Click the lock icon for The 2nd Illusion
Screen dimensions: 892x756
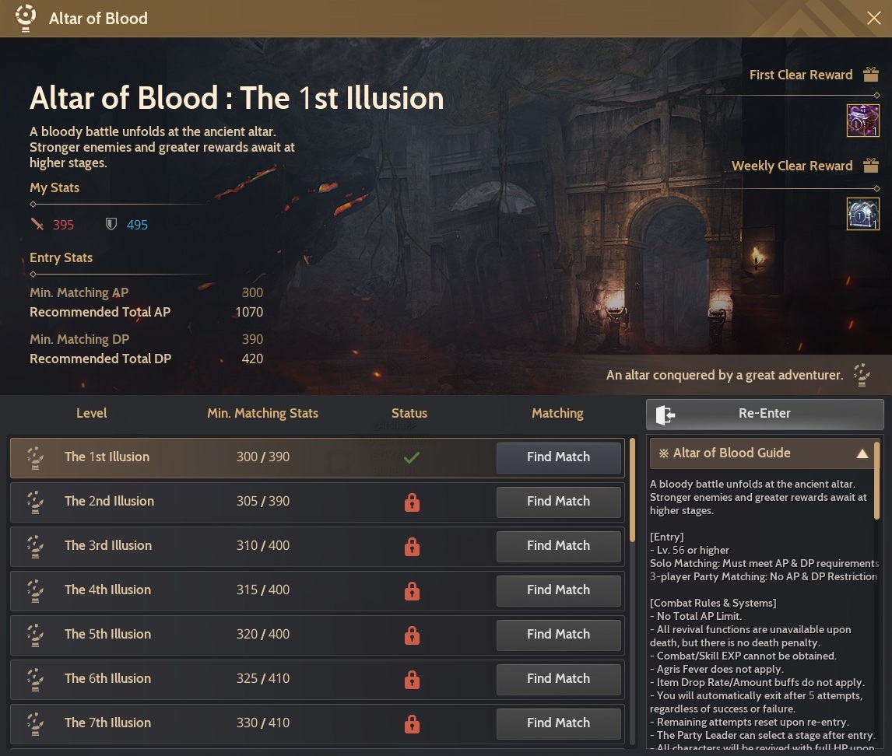point(412,502)
